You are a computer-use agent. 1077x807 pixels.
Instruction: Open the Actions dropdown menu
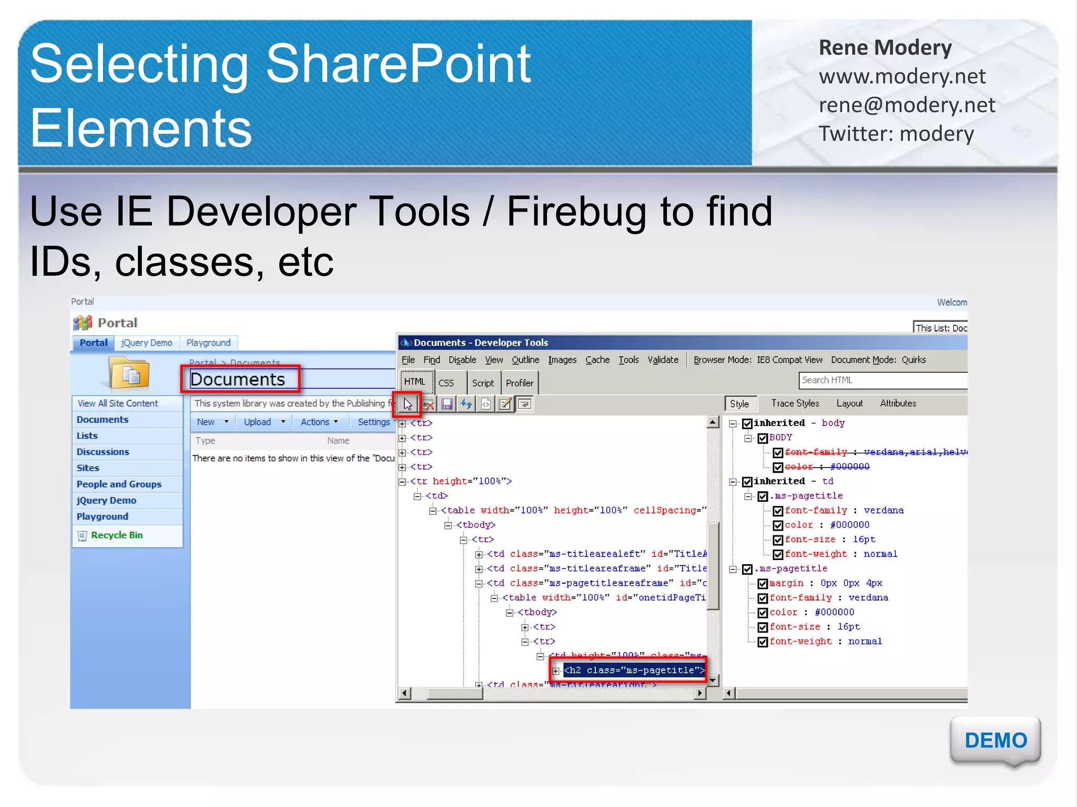click(320, 422)
